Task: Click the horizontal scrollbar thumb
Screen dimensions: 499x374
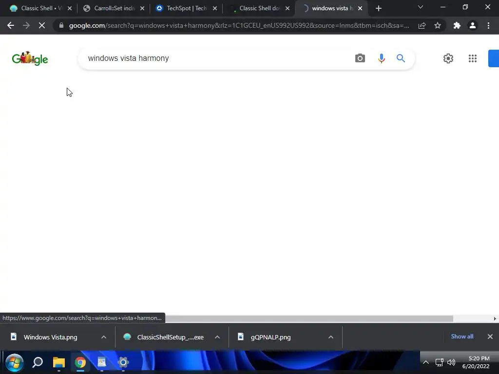Action: (x=308, y=318)
